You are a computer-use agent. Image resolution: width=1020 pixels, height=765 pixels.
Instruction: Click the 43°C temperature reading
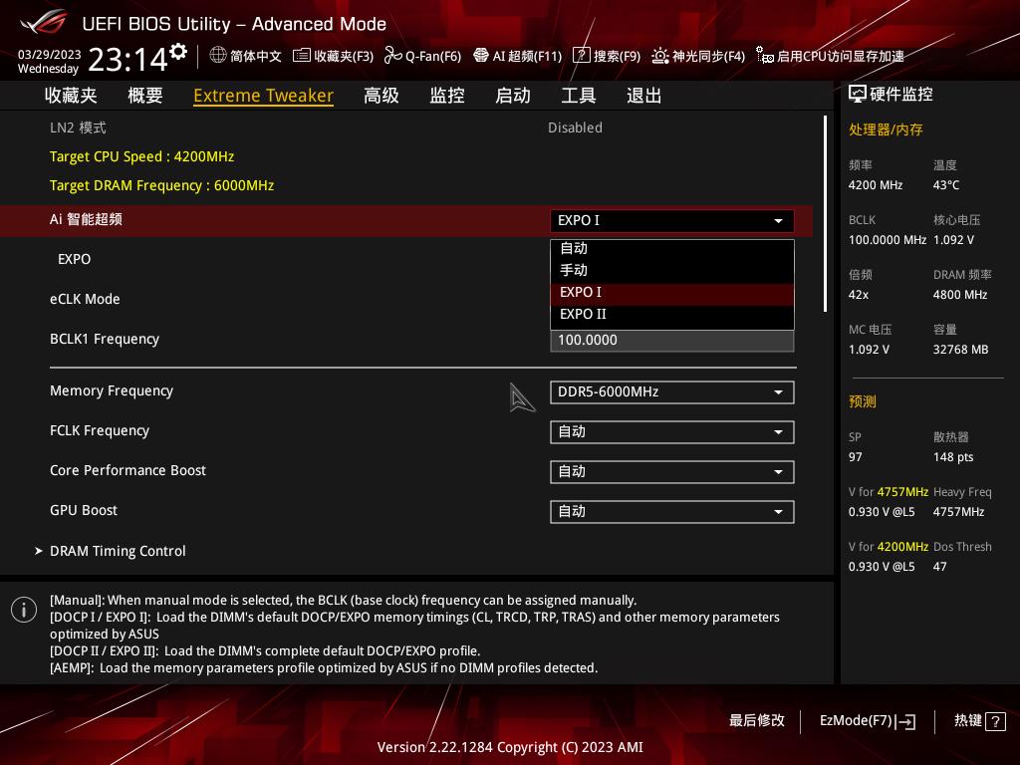pos(946,185)
